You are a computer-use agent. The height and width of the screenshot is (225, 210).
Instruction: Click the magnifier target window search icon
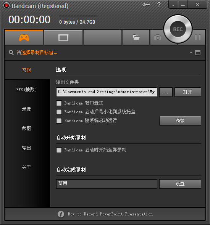[11, 53]
